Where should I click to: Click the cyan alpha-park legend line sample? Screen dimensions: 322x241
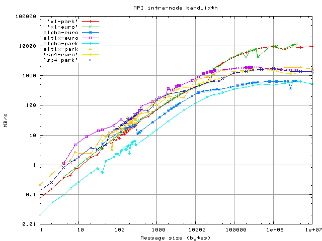[91, 44]
